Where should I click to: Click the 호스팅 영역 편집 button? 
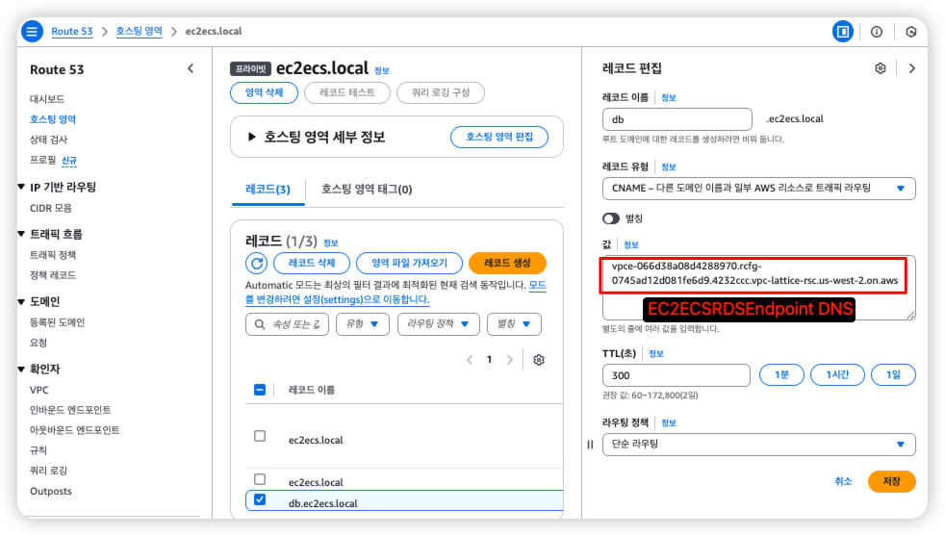coord(499,137)
